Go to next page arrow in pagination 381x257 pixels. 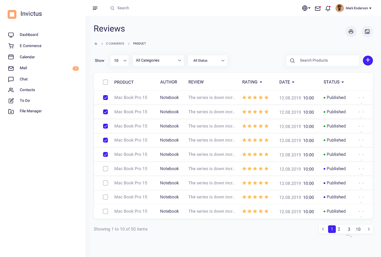[x=369, y=229]
